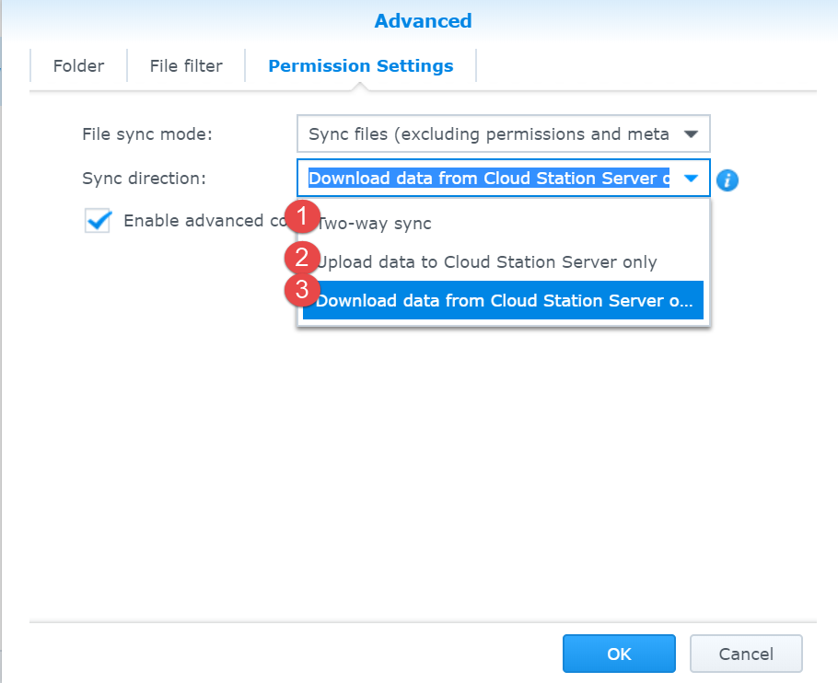Choose Two-way sync from the list
This screenshot has height=683, width=838.
point(375,224)
